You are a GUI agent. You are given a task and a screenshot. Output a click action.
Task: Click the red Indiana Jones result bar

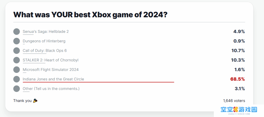[98, 82]
